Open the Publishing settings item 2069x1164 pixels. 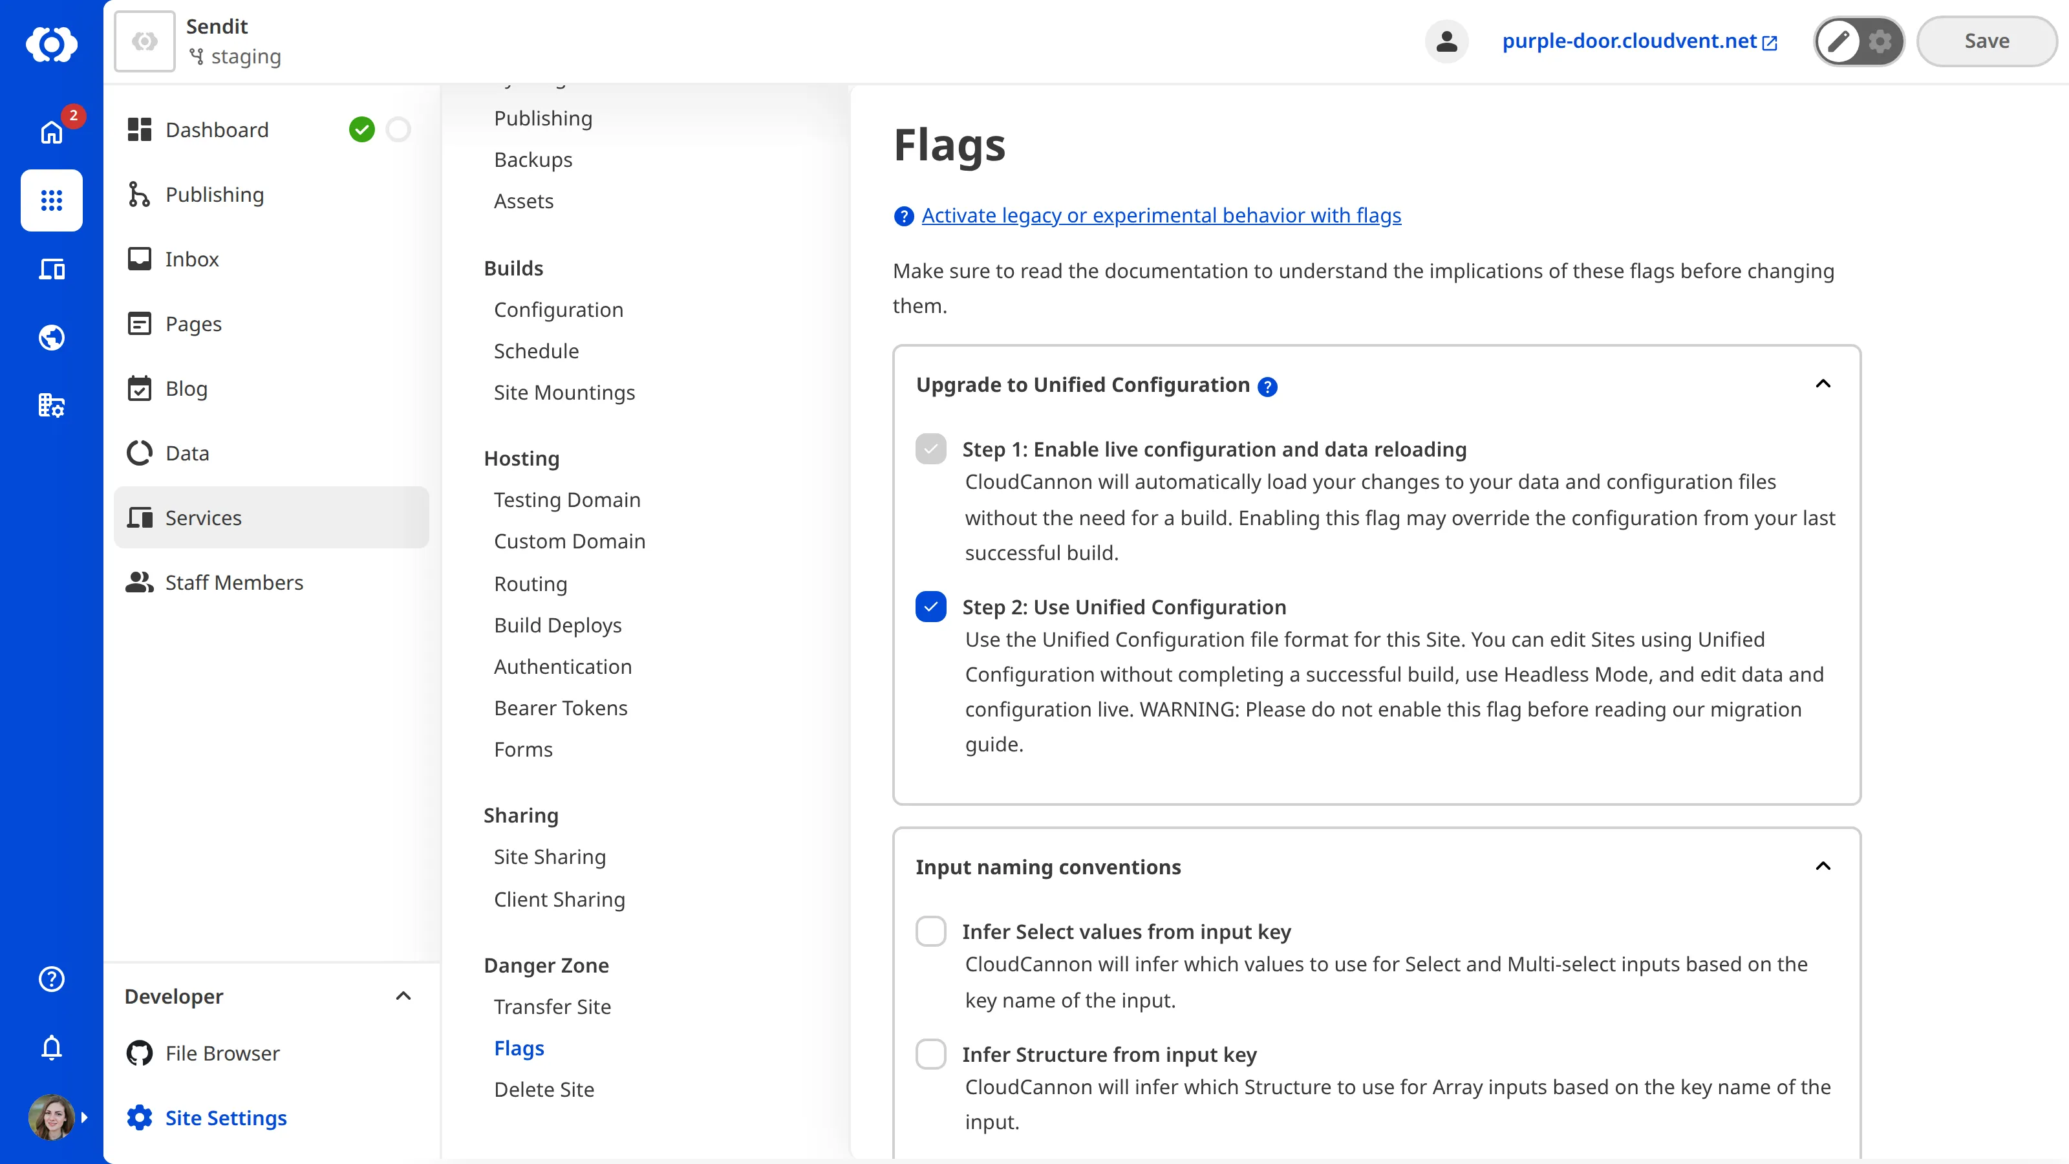pos(543,118)
